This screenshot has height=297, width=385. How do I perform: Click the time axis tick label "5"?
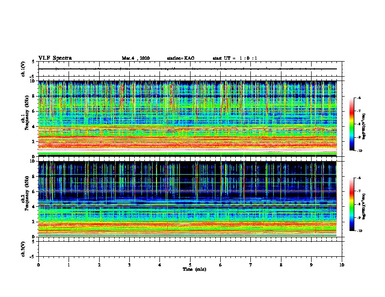tap(190, 265)
